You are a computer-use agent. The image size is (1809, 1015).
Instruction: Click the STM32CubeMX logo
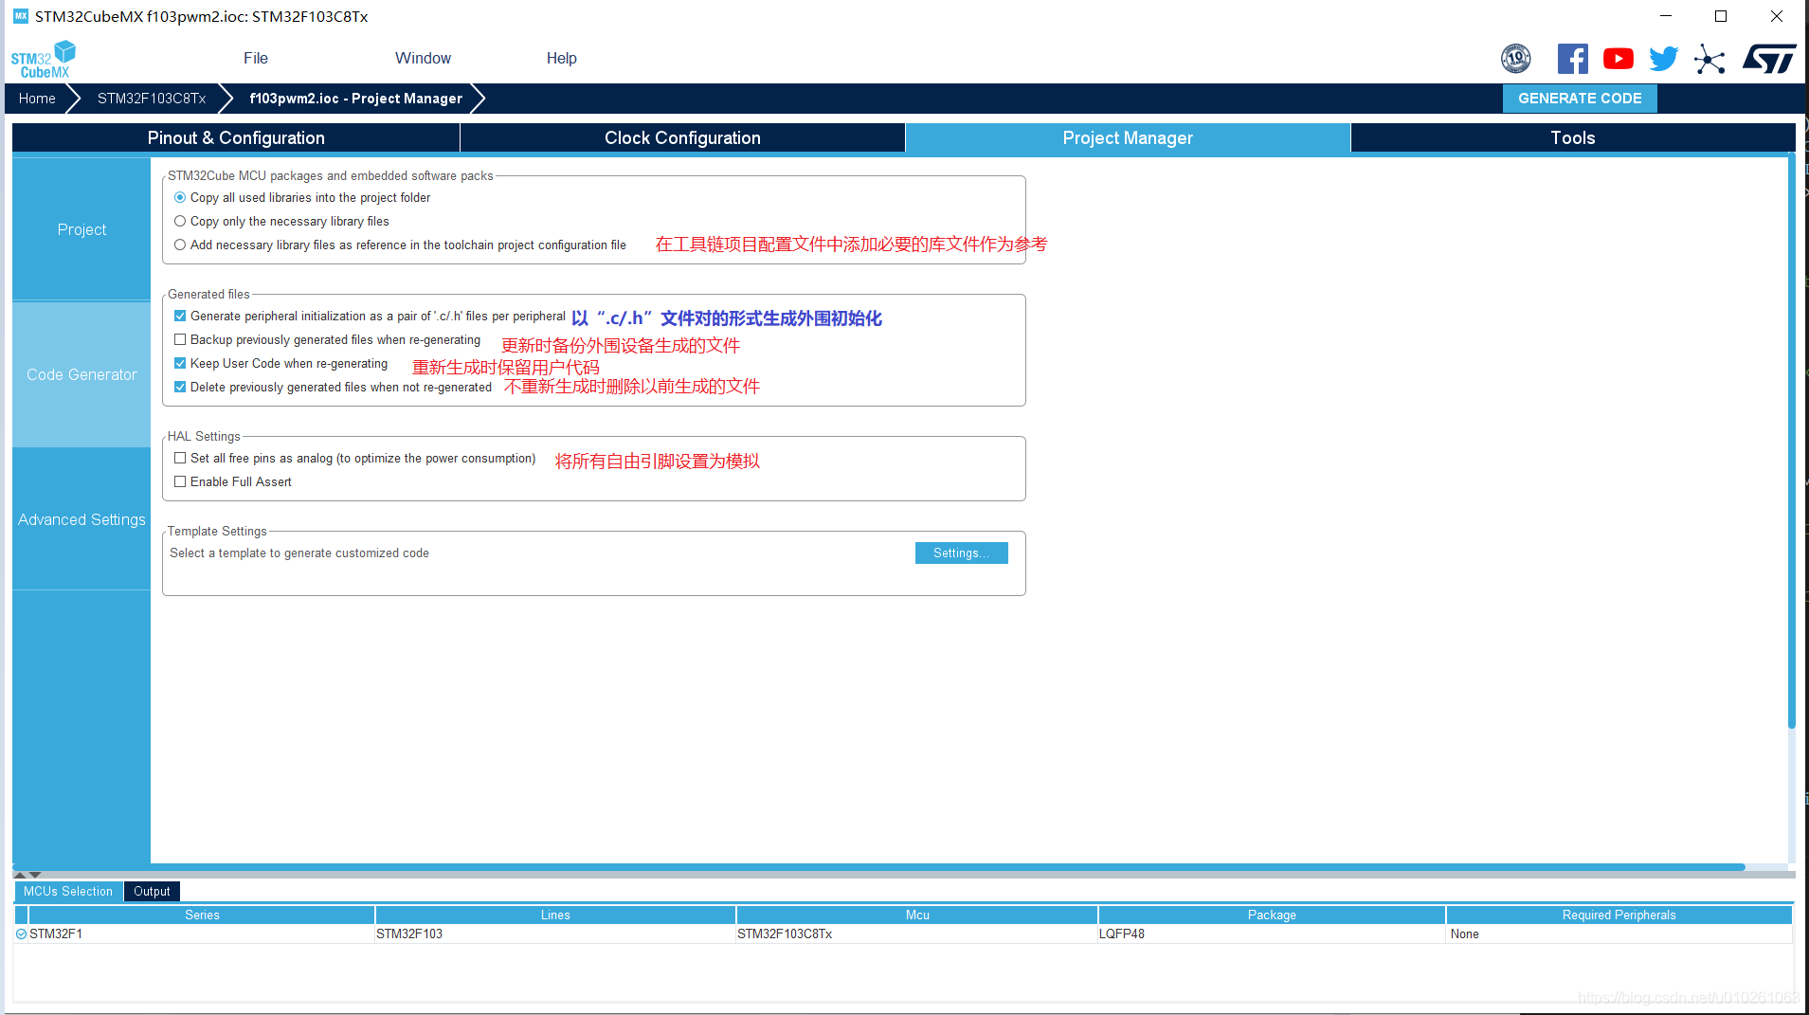pyautogui.click(x=44, y=60)
